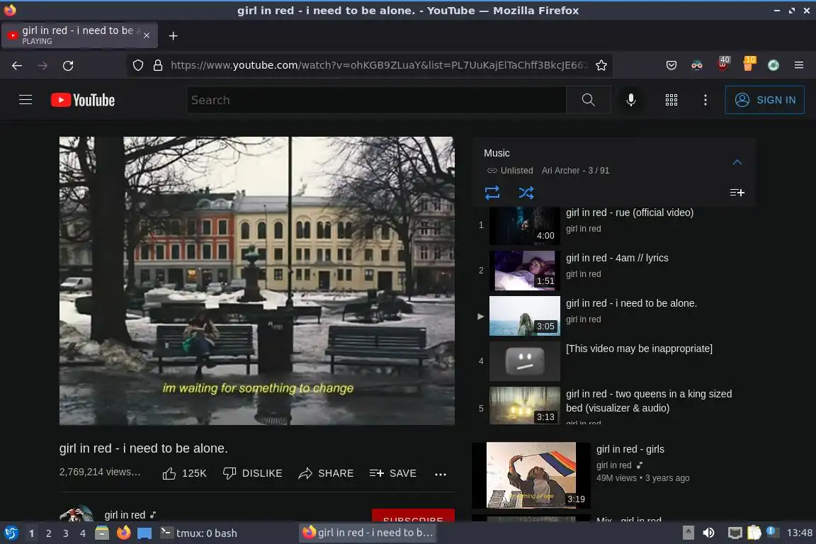816x544 pixels.
Task: Open the network tray icon
Action: coord(735,533)
